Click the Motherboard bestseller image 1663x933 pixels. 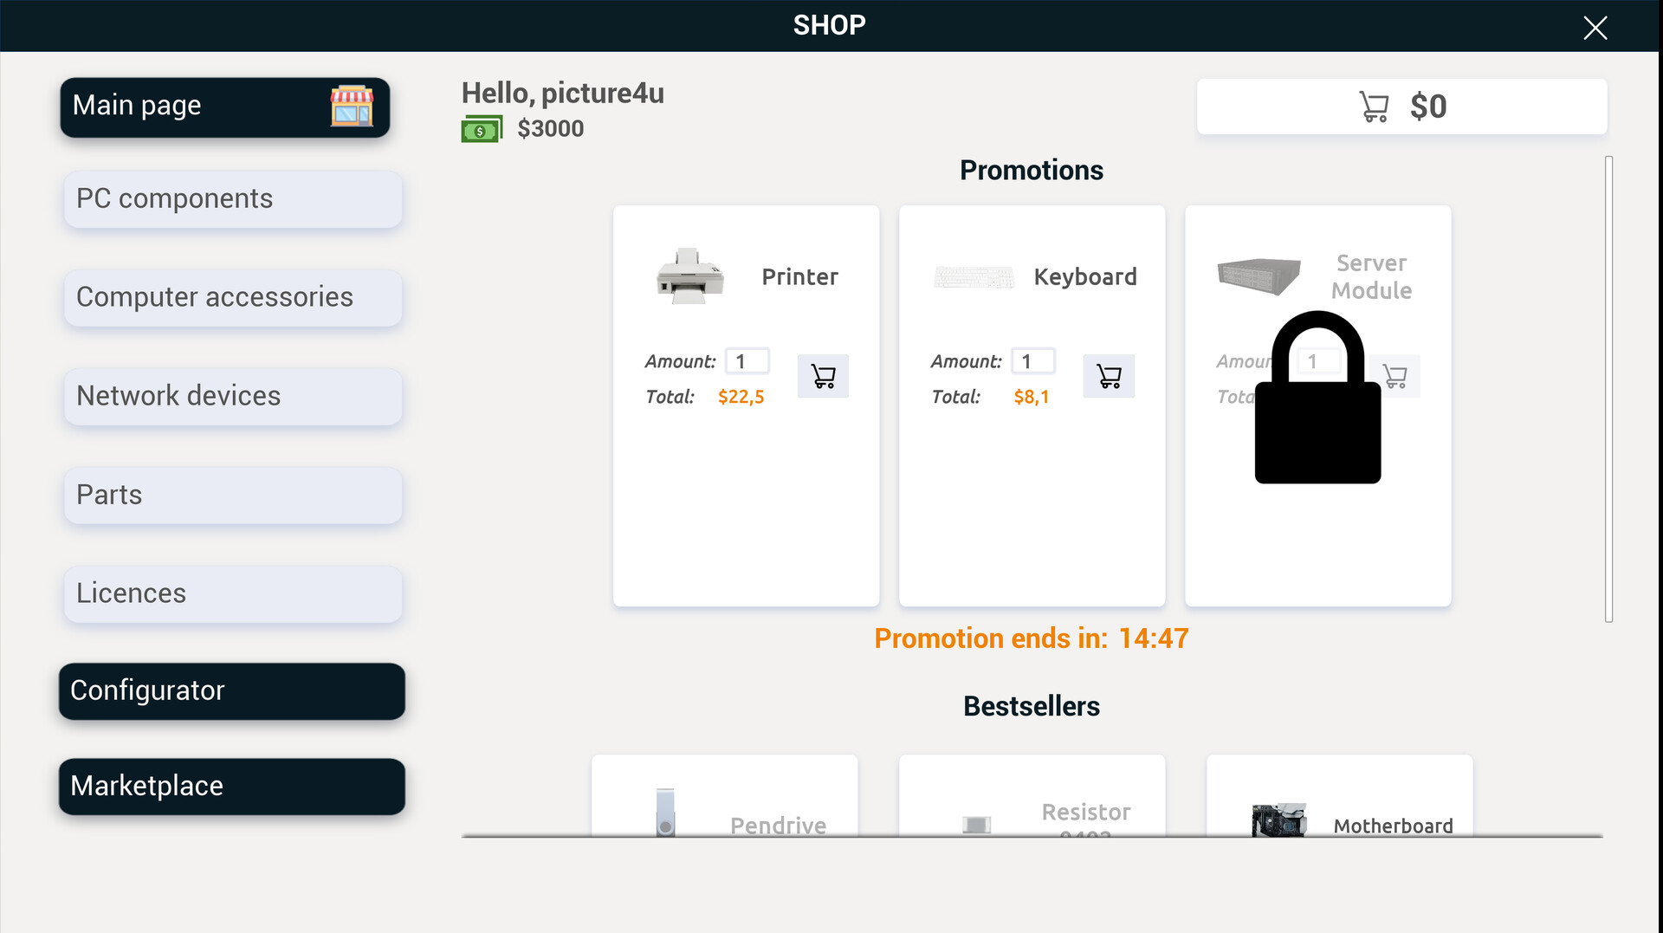click(x=1278, y=820)
